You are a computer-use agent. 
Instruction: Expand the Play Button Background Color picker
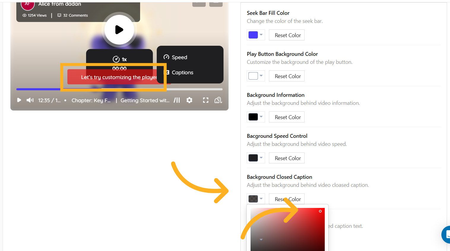(x=256, y=76)
